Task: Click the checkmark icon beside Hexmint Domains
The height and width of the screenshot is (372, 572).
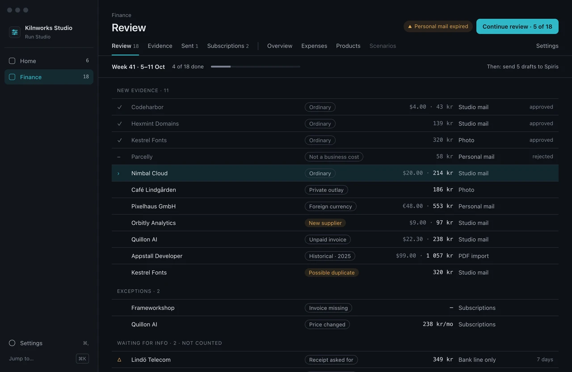Action: tap(119, 124)
